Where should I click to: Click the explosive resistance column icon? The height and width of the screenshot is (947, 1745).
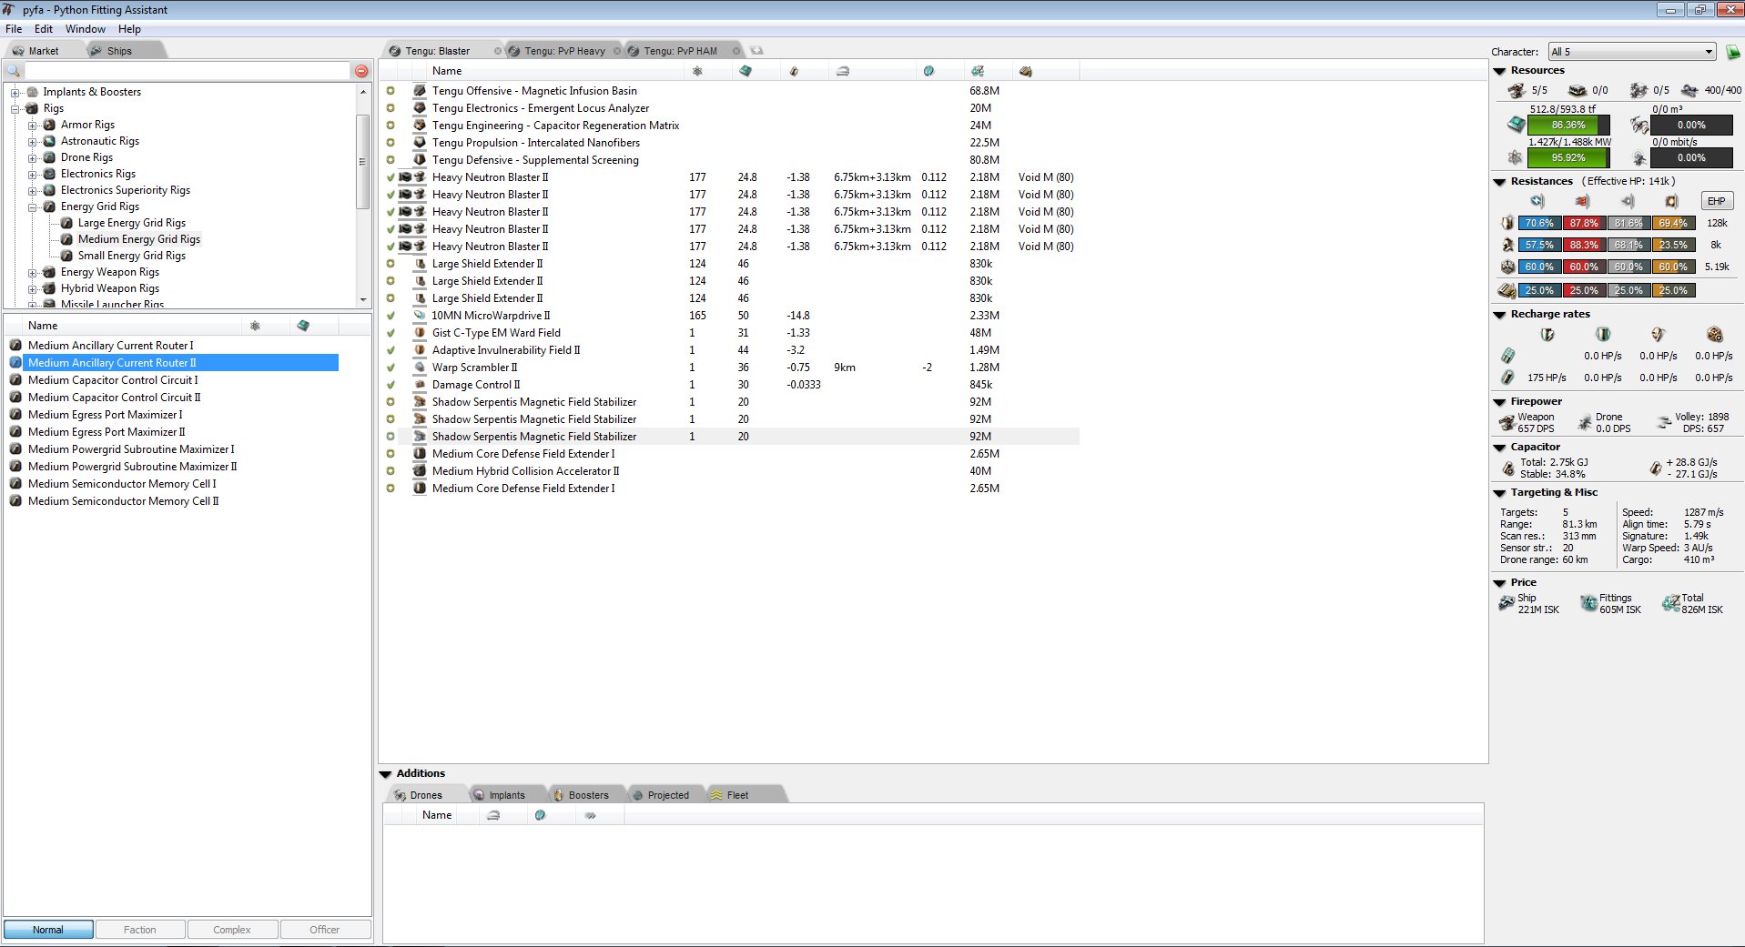[x=1671, y=201]
